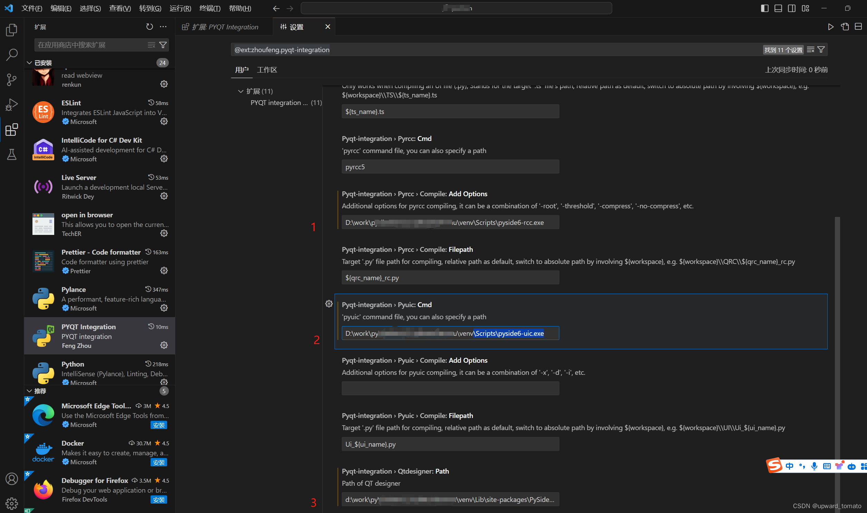
Task: Install Debugger for Firefox extension
Action: 159,500
